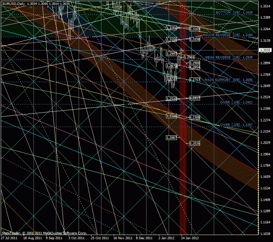Click the current price tag 1.3035 on axis

point(265,50)
